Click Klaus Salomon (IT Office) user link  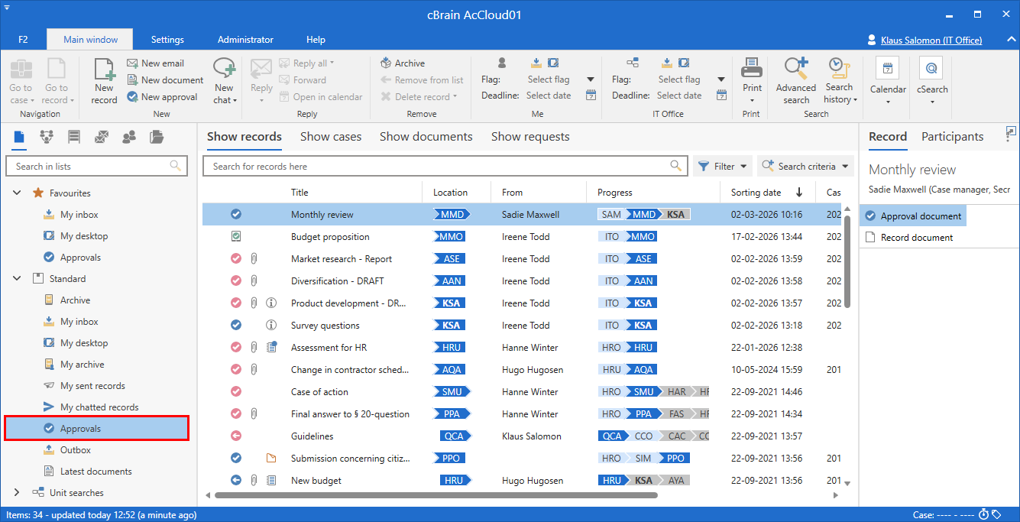[x=931, y=40]
